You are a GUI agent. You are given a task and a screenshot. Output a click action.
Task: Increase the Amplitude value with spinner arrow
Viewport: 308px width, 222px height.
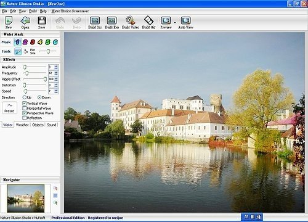[x=56, y=66]
